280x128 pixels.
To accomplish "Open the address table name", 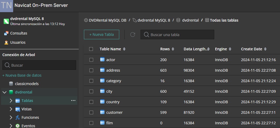I will [x=113, y=70].
